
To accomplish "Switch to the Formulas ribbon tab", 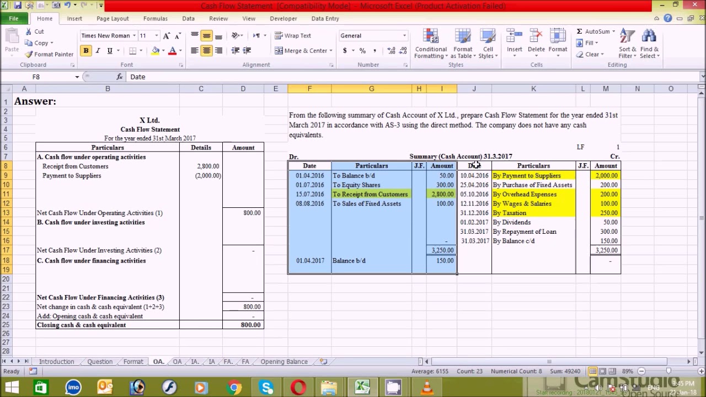I will point(155,18).
